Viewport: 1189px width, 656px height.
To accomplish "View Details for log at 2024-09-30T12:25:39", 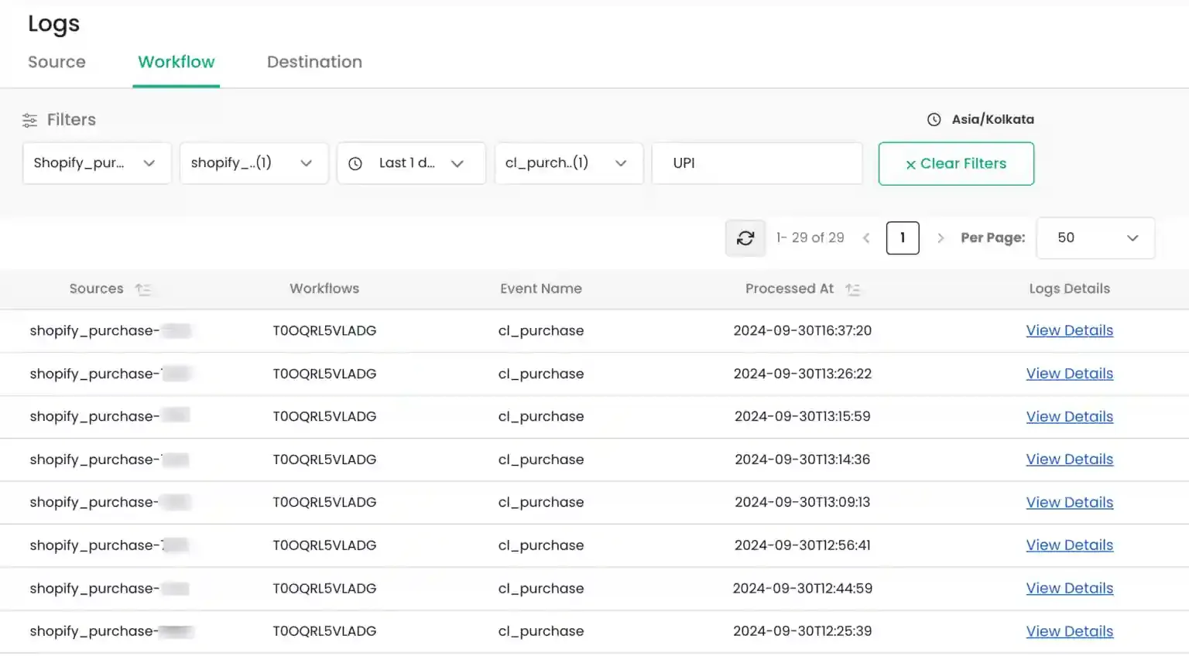I will (x=1069, y=632).
